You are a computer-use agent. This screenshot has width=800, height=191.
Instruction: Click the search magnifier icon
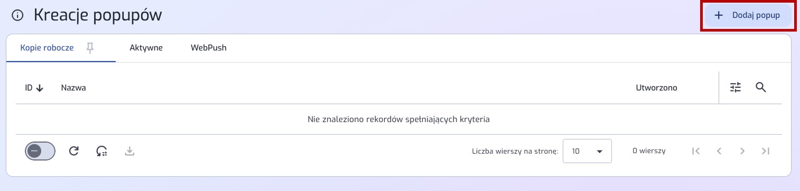click(x=761, y=87)
